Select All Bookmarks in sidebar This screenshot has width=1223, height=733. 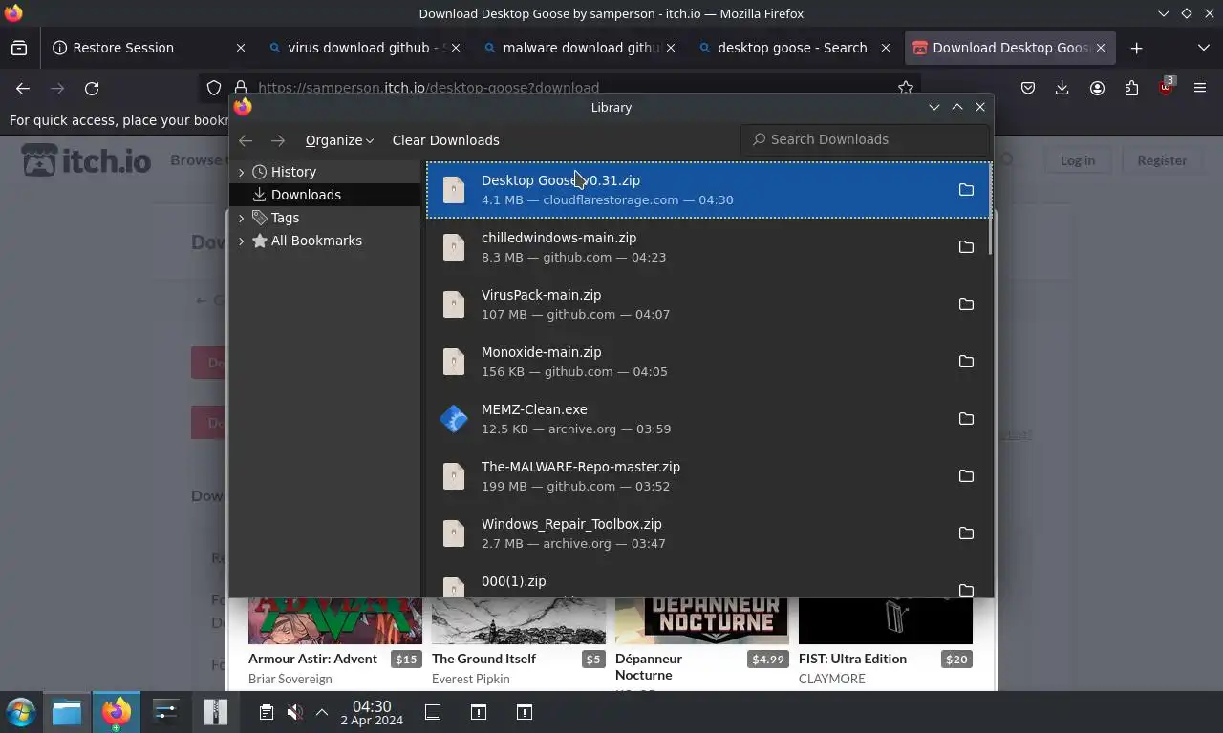tap(325, 241)
